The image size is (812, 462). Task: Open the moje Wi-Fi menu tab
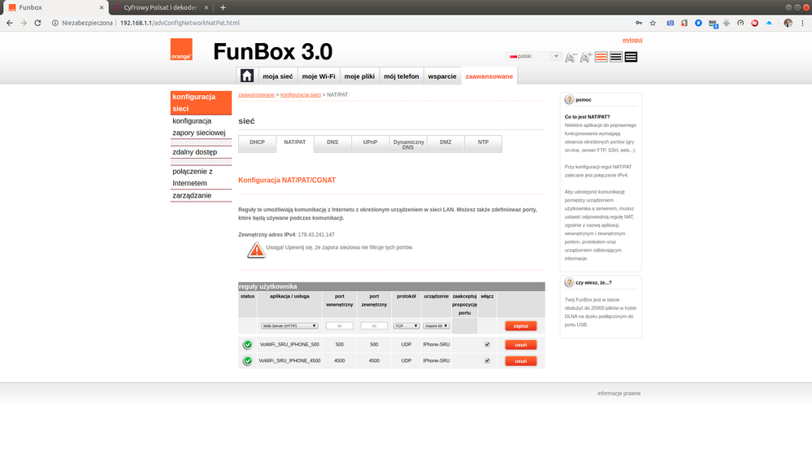pyautogui.click(x=318, y=76)
